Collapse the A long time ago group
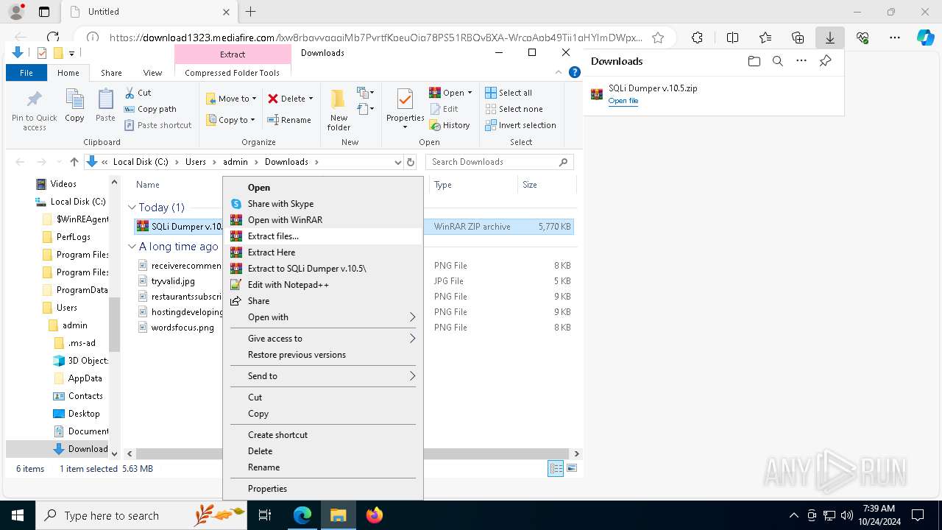 (x=132, y=247)
